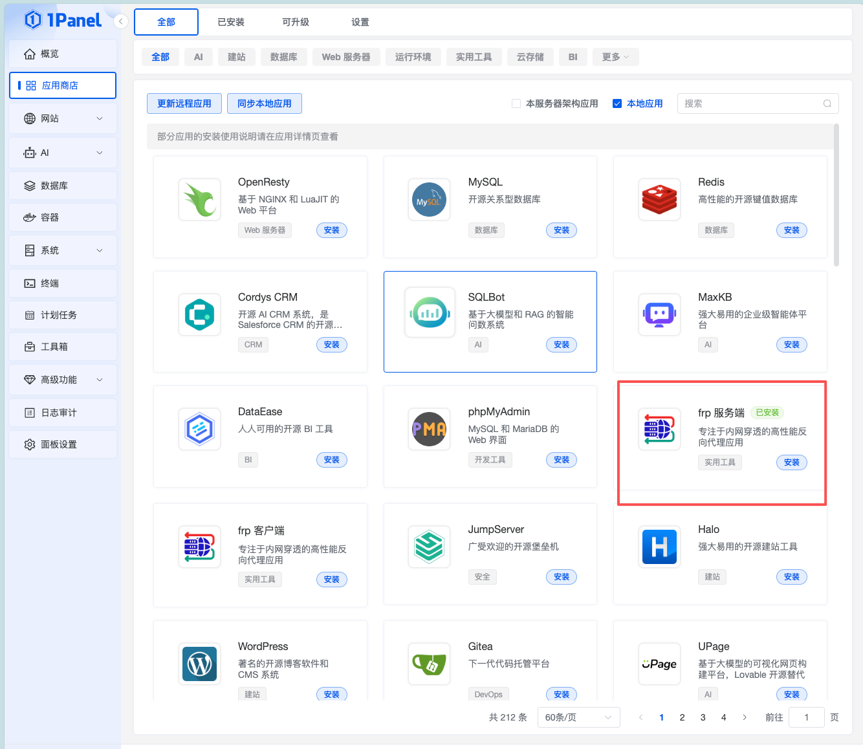Switch to the 可升级 tab

coord(296,22)
